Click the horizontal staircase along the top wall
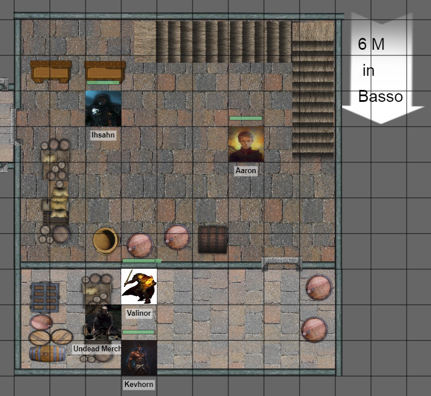Screen dimensions: 431x396 click(212, 42)
